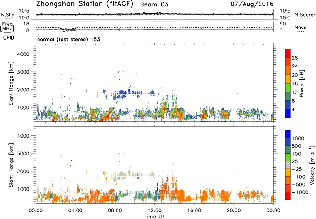Click the "4" tick on Power colorbar

pyautogui.click(x=293, y=109)
